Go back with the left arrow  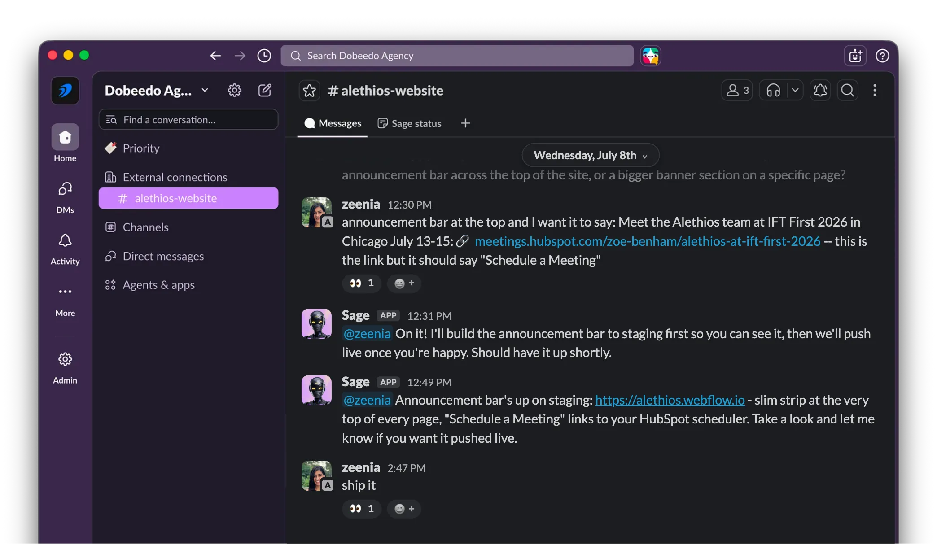coord(215,56)
